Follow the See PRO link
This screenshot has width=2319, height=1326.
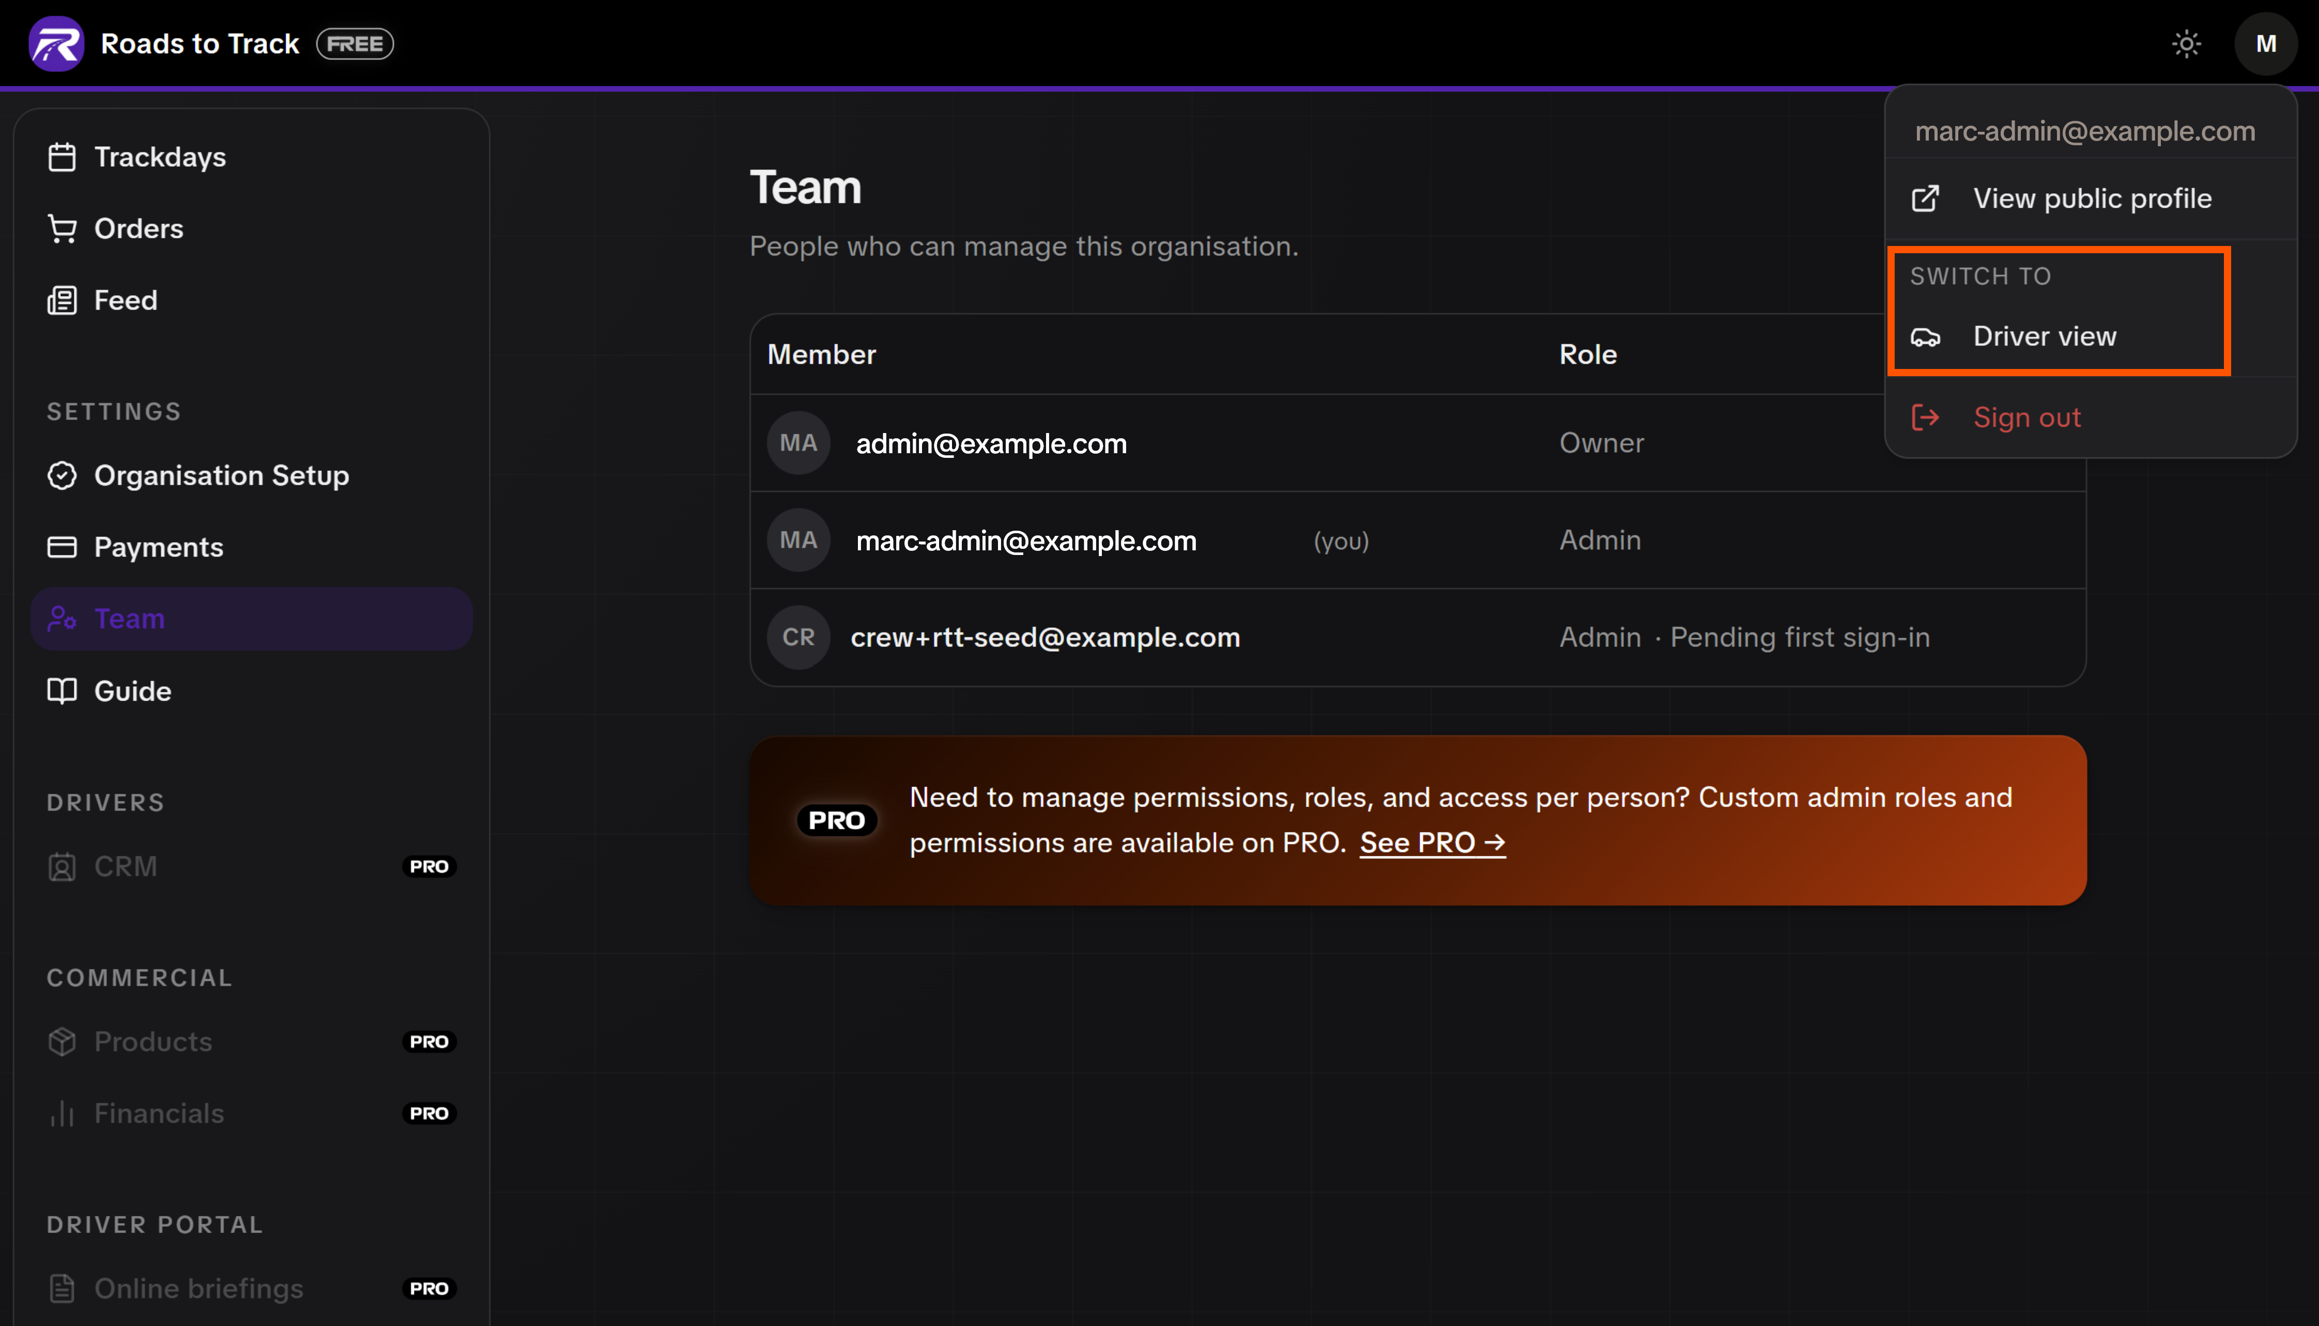pos(1432,843)
